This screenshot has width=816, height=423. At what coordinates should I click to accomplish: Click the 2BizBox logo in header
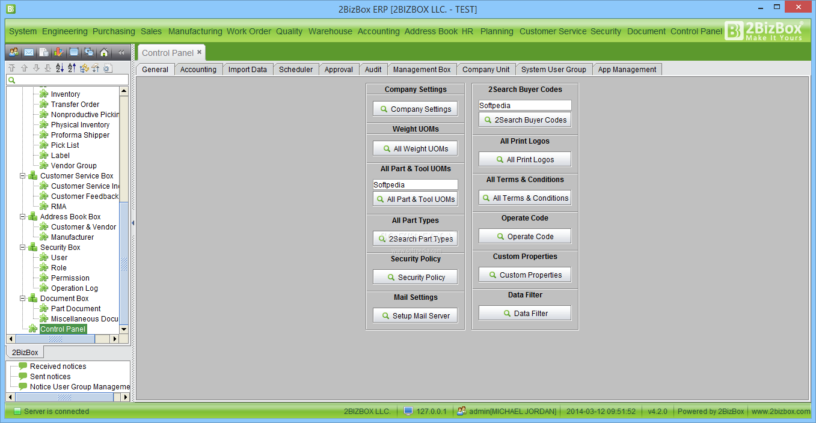764,31
